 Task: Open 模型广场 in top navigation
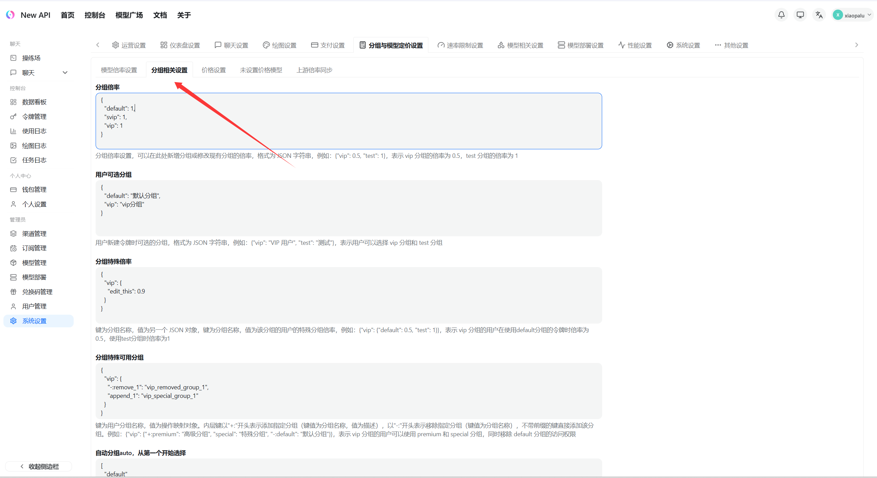[129, 15]
